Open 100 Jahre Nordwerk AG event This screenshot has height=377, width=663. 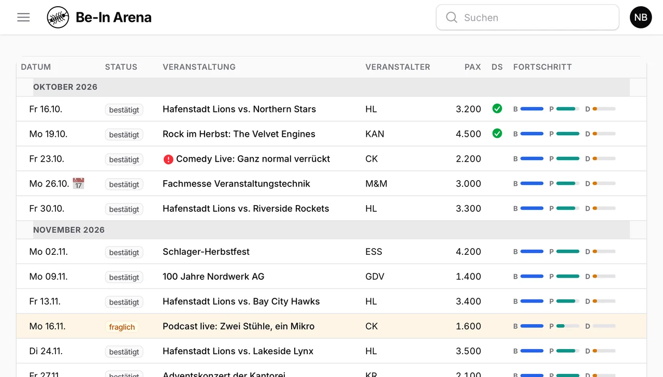(213, 277)
